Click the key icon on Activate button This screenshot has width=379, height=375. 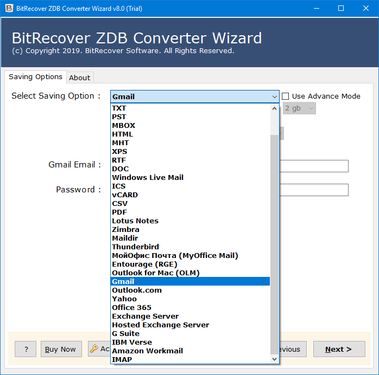coord(94,348)
